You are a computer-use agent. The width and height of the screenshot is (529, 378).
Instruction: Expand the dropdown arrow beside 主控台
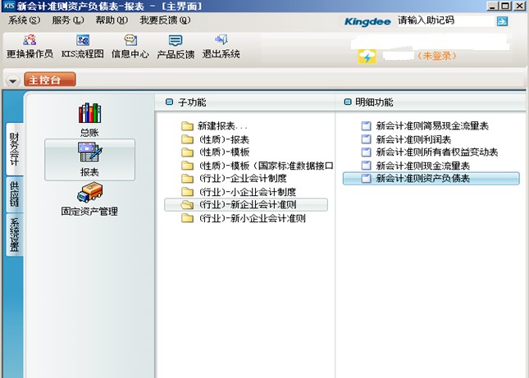pos(13,80)
